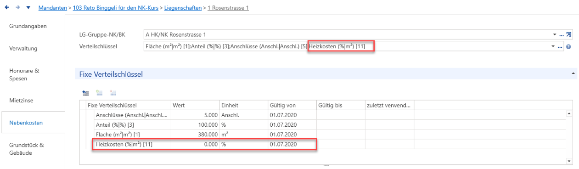Go back with the left arrow
579x169 pixels.
6,8
